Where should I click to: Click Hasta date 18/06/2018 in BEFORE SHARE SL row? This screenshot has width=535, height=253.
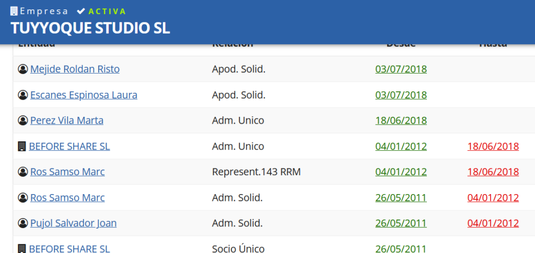pyautogui.click(x=493, y=147)
